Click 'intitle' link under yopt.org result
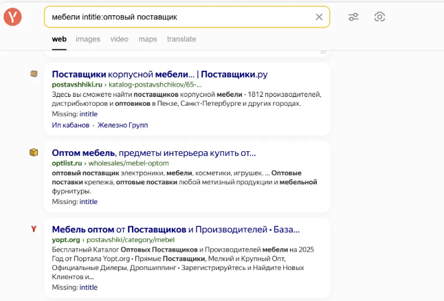The height and width of the screenshot is (301, 444). coord(89,287)
